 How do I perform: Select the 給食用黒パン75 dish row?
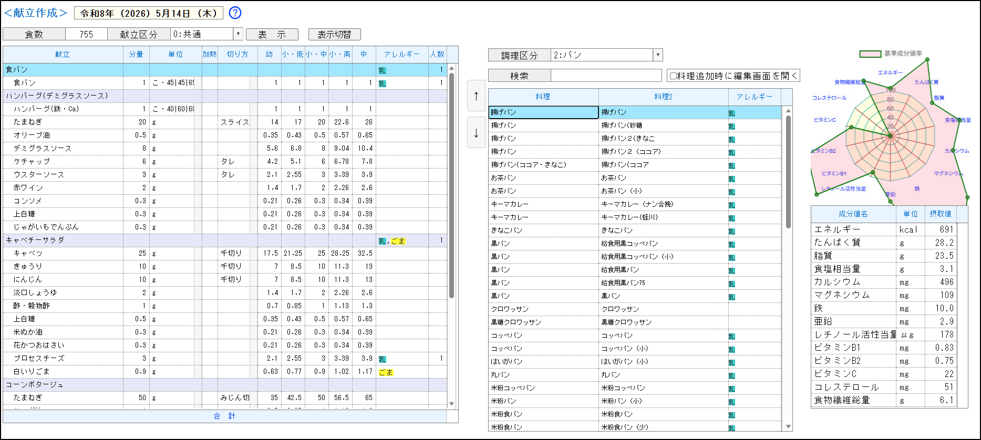pos(635,282)
